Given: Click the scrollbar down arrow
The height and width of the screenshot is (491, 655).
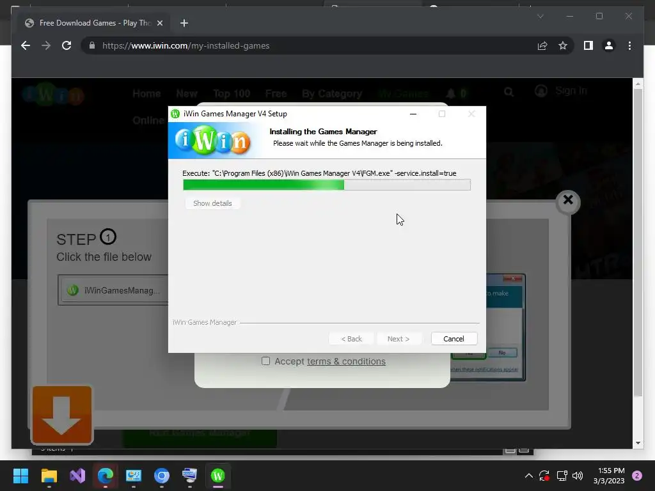Looking at the screenshot, I should (x=638, y=443).
